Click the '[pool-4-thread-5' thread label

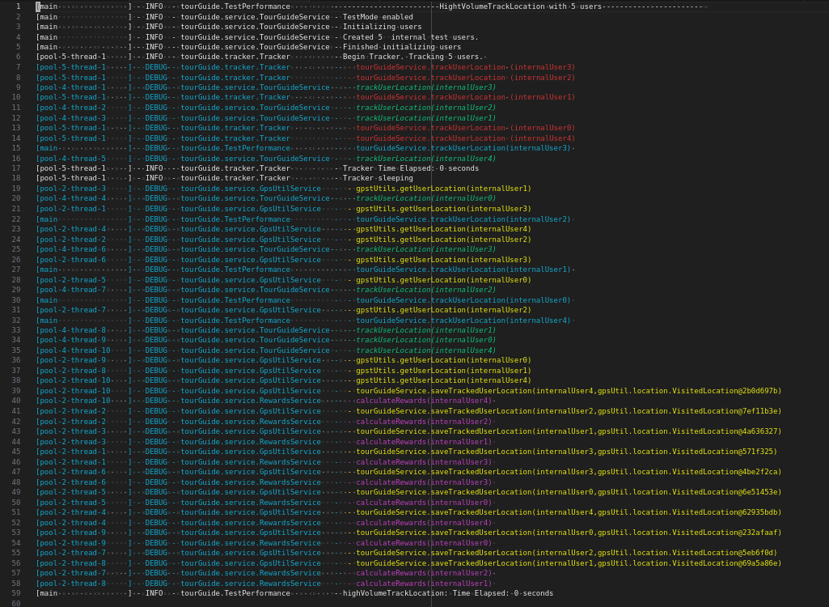click(x=71, y=159)
